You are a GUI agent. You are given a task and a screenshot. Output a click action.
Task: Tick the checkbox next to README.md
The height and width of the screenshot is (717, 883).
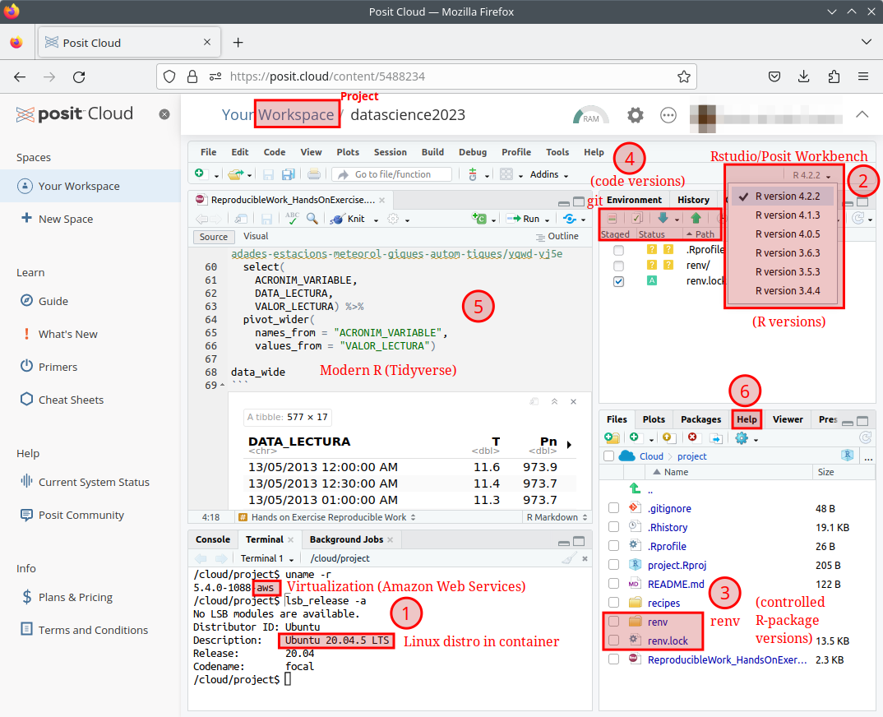614,584
